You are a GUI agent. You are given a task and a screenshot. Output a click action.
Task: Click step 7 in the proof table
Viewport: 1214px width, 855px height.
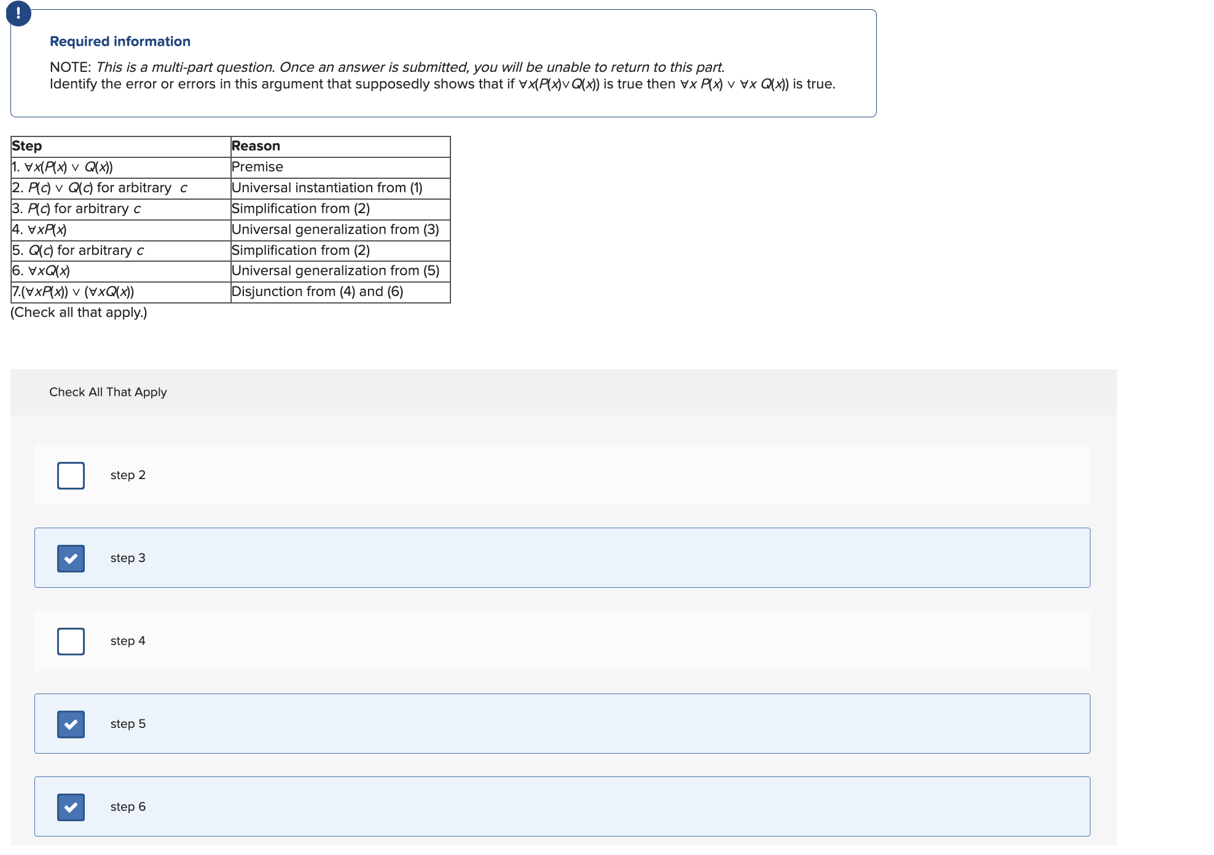(x=74, y=292)
